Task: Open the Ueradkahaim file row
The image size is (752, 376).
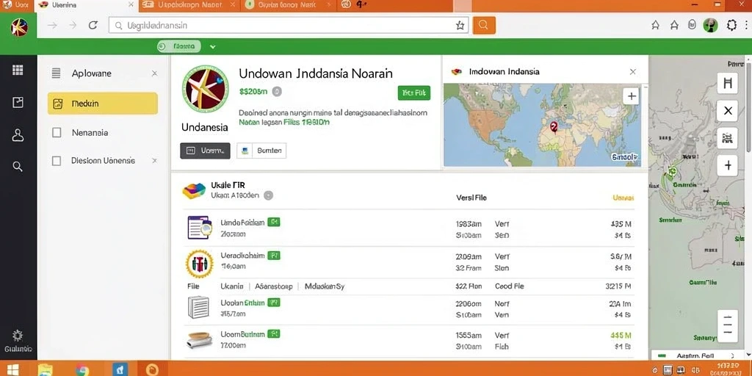Action: [408, 262]
